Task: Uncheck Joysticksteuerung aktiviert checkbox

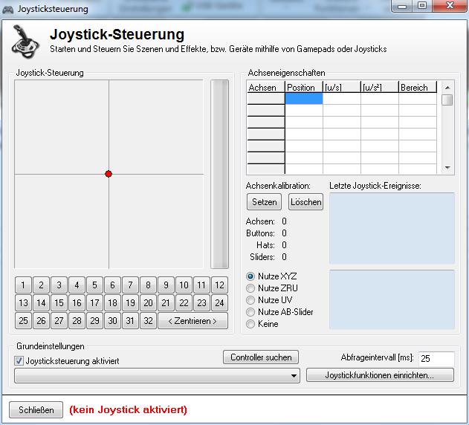Action: [x=19, y=360]
